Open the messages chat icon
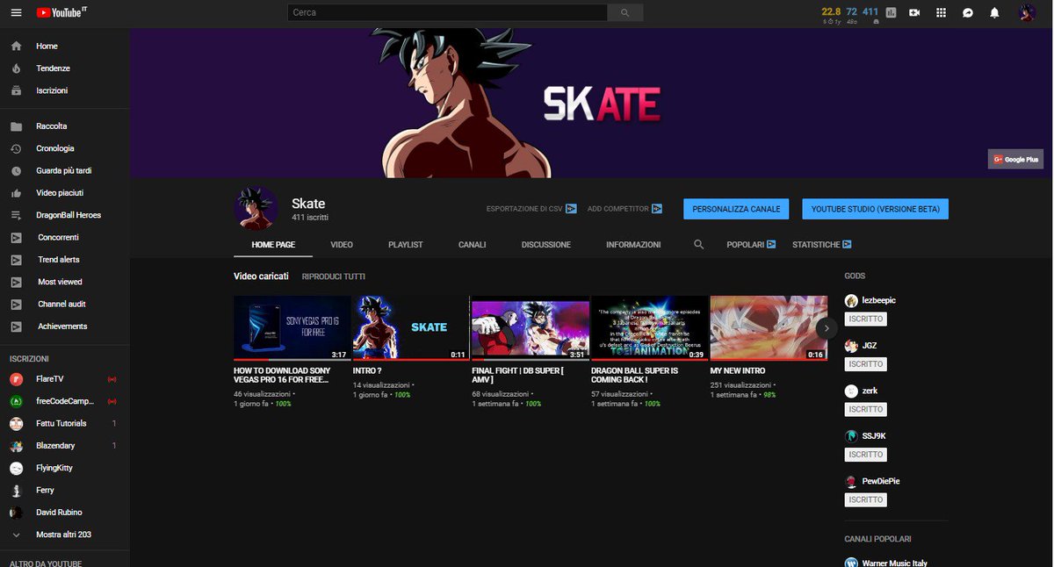The height and width of the screenshot is (567, 1054). 968,12
